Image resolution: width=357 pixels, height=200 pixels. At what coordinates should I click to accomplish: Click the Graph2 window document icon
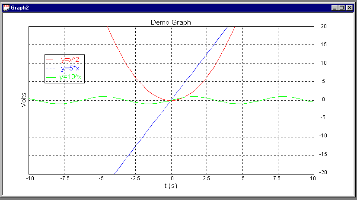click(6, 8)
